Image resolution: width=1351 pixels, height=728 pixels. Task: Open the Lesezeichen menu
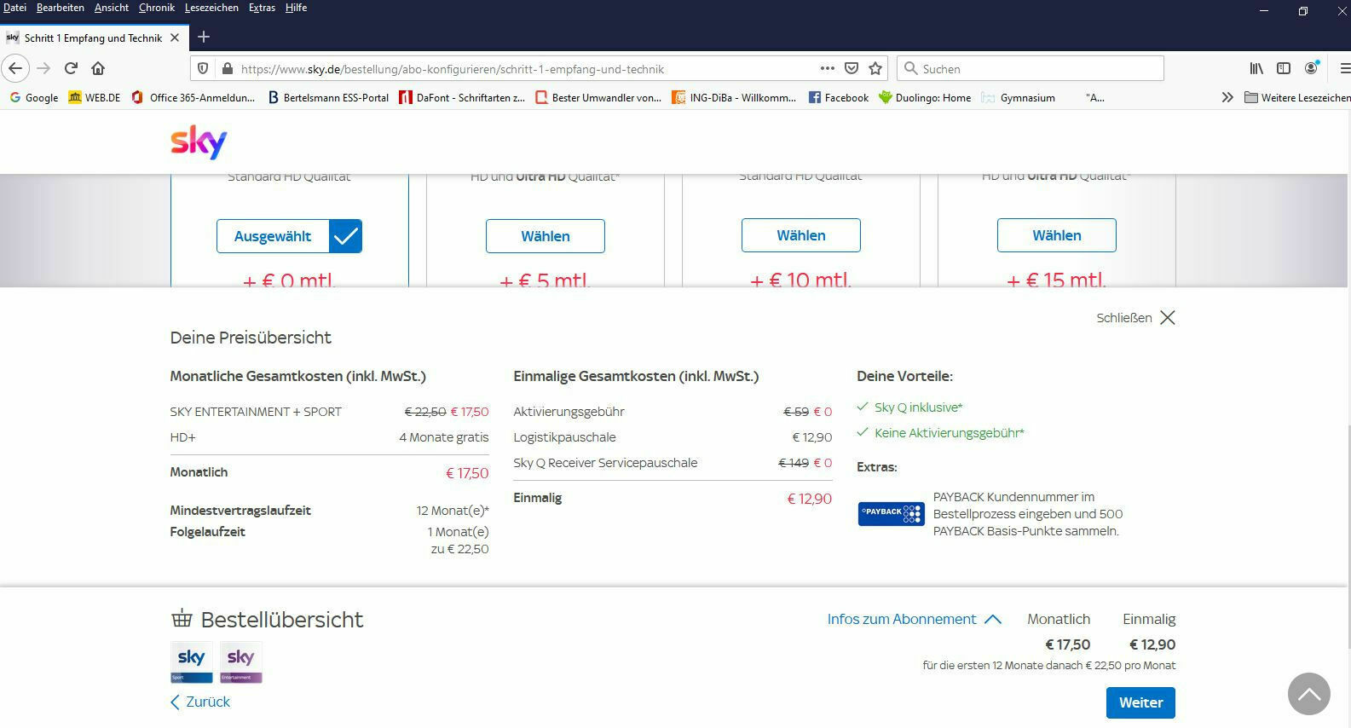coord(211,8)
